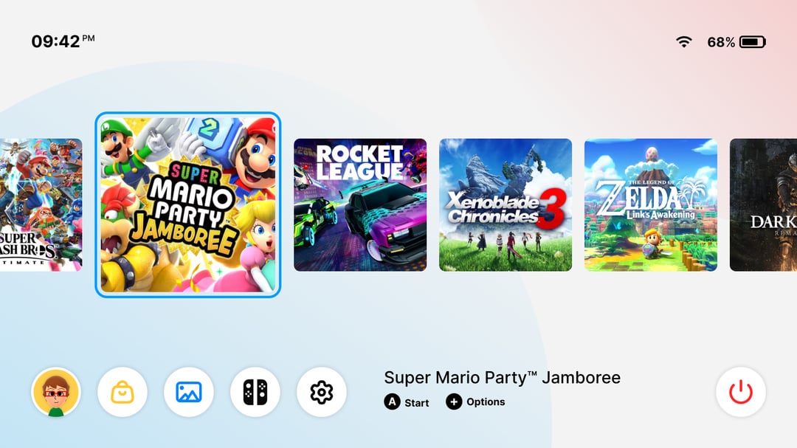Select the Dark Souls Remastered tile
The height and width of the screenshot is (448, 797).
[x=764, y=205]
